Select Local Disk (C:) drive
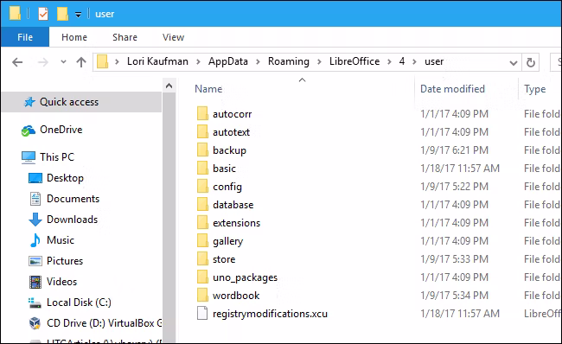Image resolution: width=562 pixels, height=344 pixels. coord(79,303)
